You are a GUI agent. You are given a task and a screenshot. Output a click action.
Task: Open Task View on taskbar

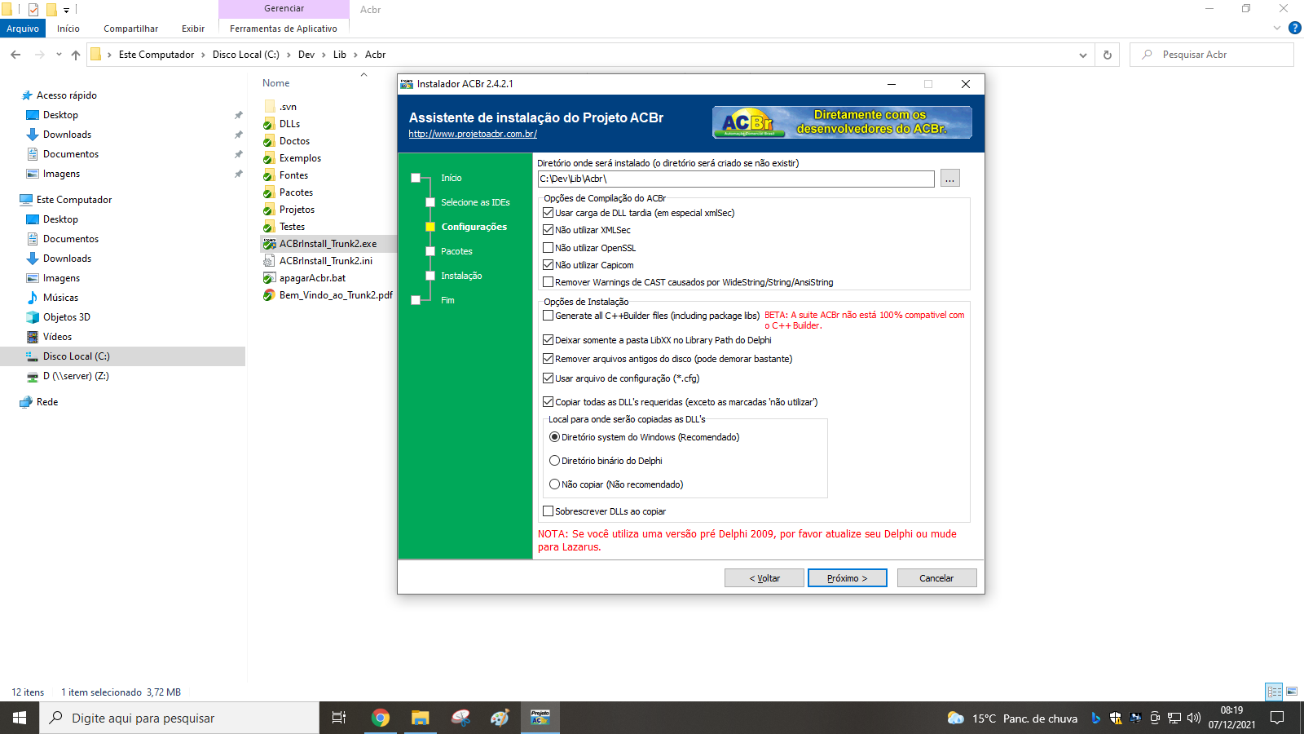[339, 718]
